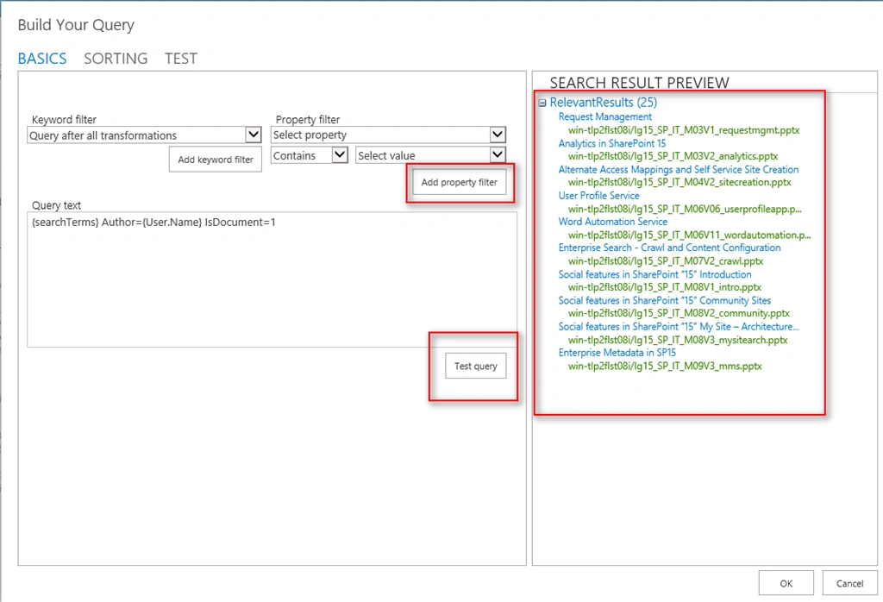Open Enterprise Search - Crawl and Content Configuration
This screenshot has width=883, height=602.
(x=669, y=248)
